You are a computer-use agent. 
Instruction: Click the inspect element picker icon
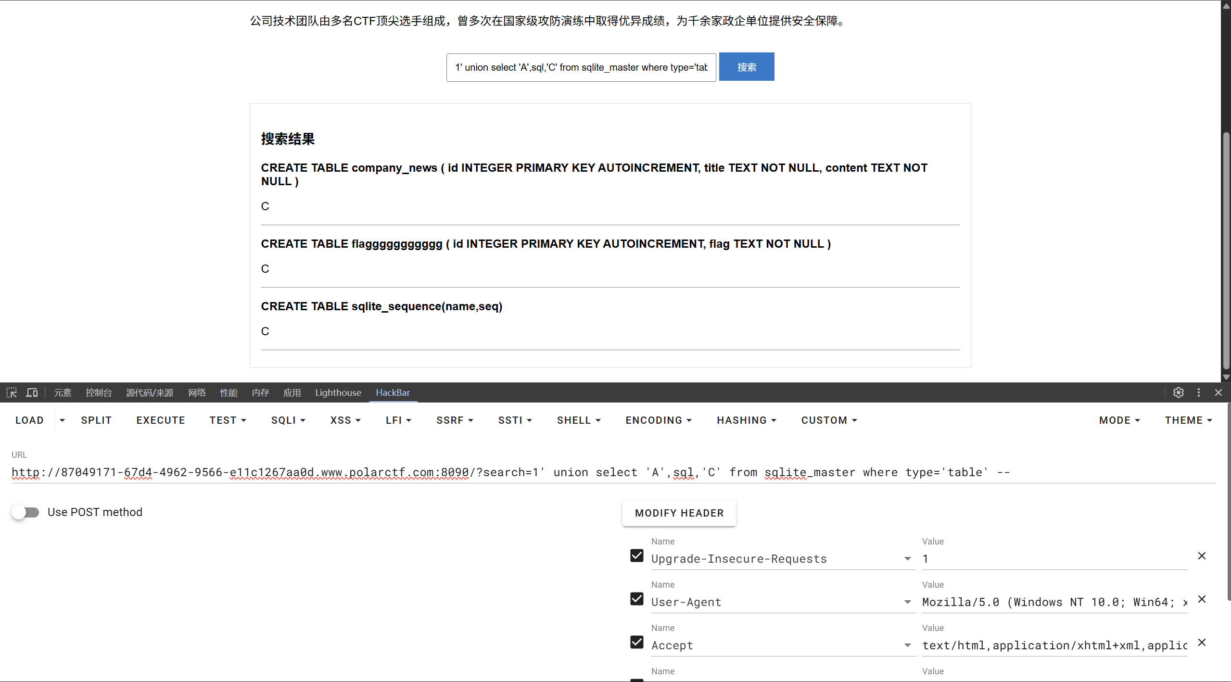[x=12, y=392]
